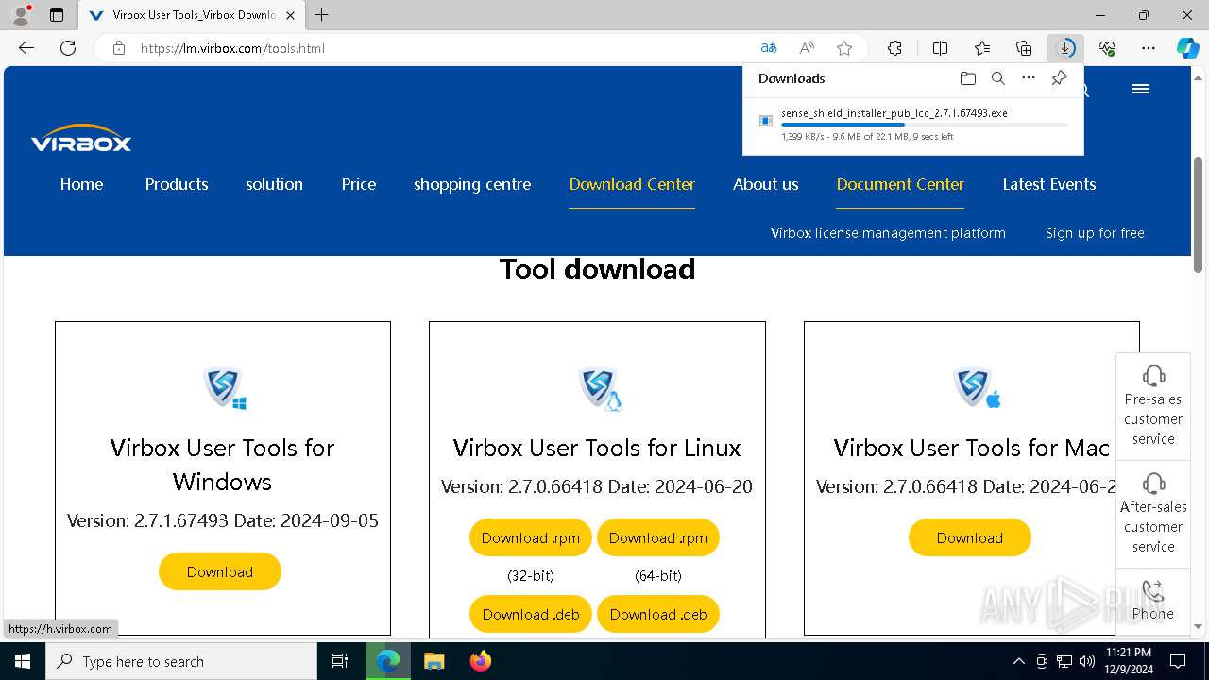This screenshot has width=1209, height=680.
Task: Click the Virbox logo
Action: tap(81, 138)
